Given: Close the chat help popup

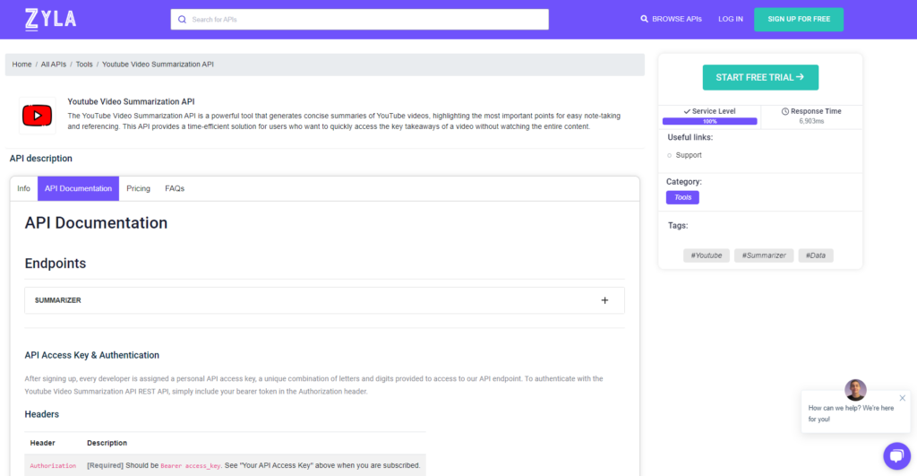Looking at the screenshot, I should [x=902, y=398].
